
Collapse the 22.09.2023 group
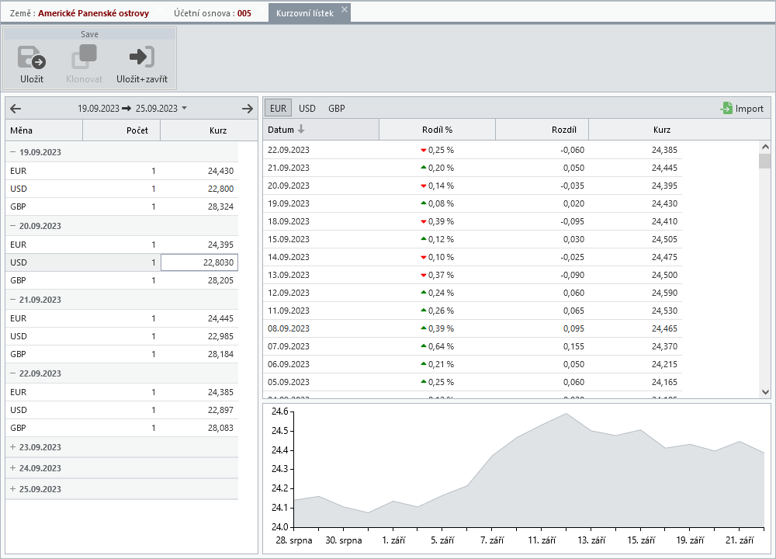13,373
